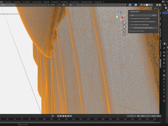Screen dimensions: 168x126
Task: Open the Texture properties checker icon
Action: click(x=164, y=101)
